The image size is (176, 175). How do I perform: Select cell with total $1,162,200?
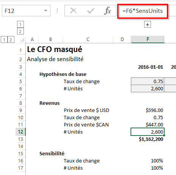click(x=148, y=139)
